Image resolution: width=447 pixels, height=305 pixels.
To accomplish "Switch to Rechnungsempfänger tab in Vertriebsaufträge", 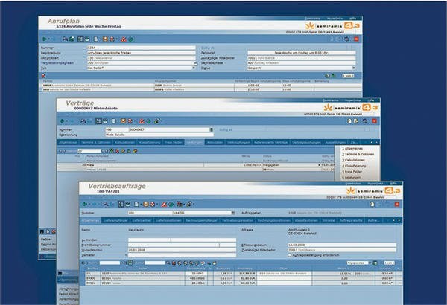I will coord(201,220).
